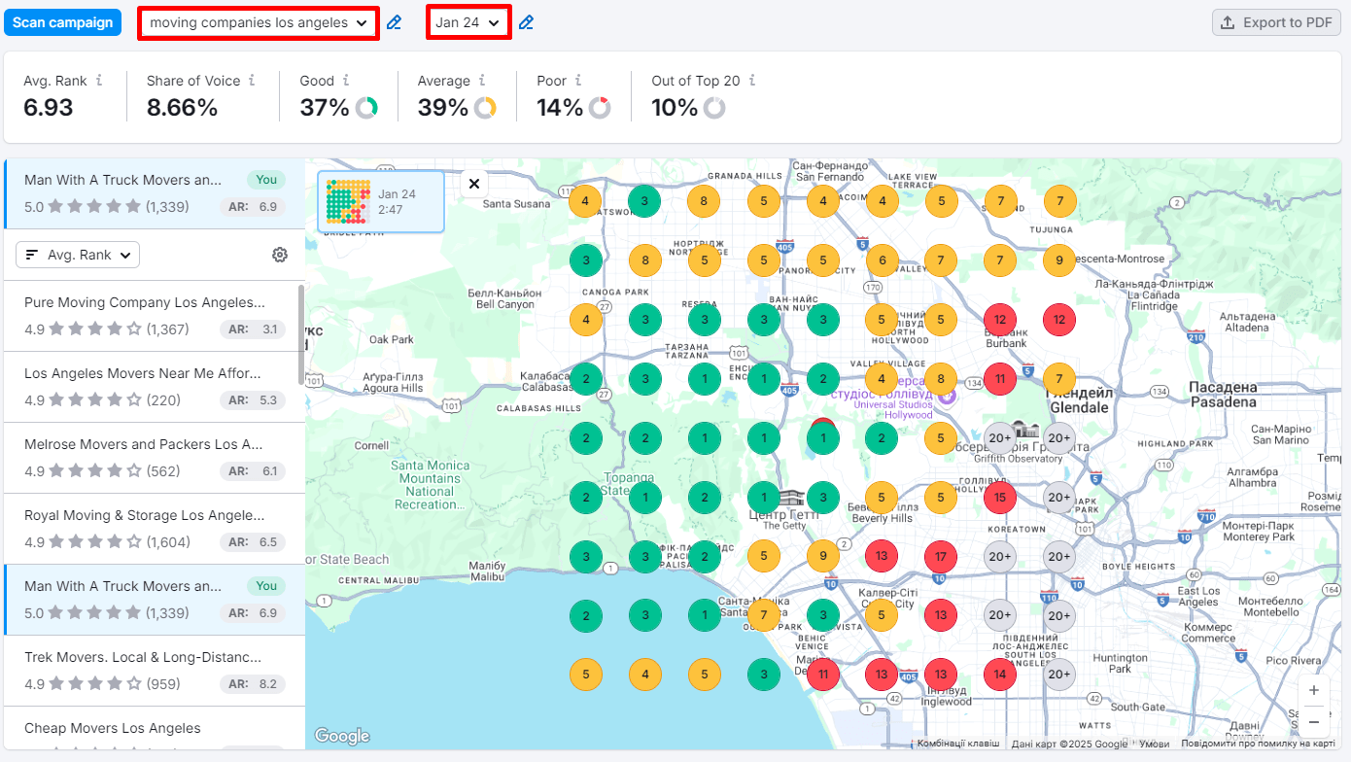Click the red rank 17 map pin
The width and height of the screenshot is (1351, 762).
click(x=941, y=556)
